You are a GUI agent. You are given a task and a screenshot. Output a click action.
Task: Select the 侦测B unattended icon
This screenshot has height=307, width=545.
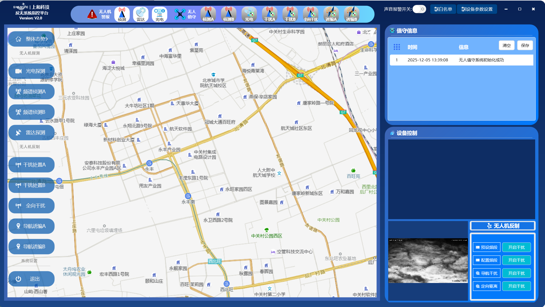[229, 14]
